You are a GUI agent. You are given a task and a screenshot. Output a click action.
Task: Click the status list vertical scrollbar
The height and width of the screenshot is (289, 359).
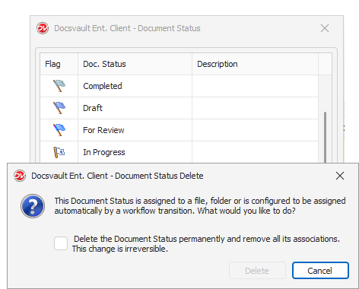pos(325,137)
